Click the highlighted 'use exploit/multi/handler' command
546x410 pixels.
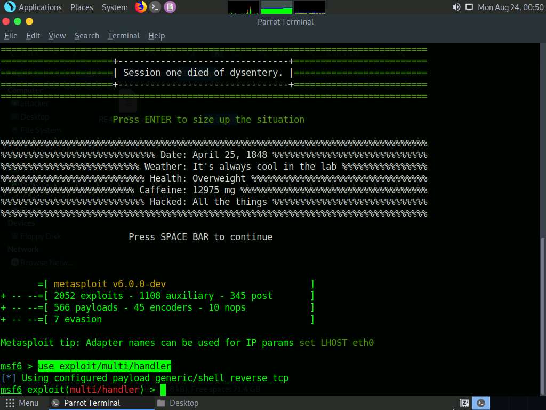[x=105, y=366]
